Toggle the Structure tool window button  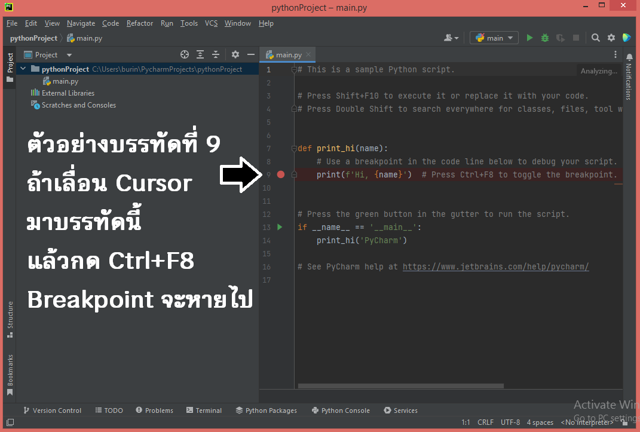click(x=10, y=320)
